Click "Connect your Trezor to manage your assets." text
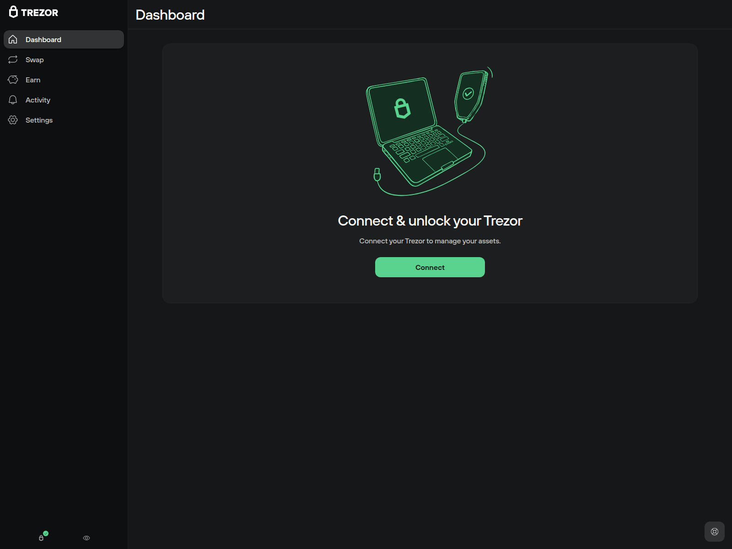Screen dimensions: 732x549 point(430,241)
